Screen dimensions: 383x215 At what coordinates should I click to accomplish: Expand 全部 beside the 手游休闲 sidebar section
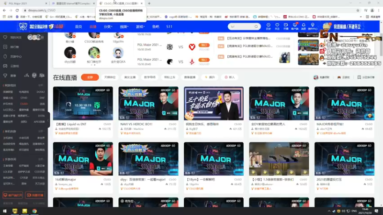[41, 159]
